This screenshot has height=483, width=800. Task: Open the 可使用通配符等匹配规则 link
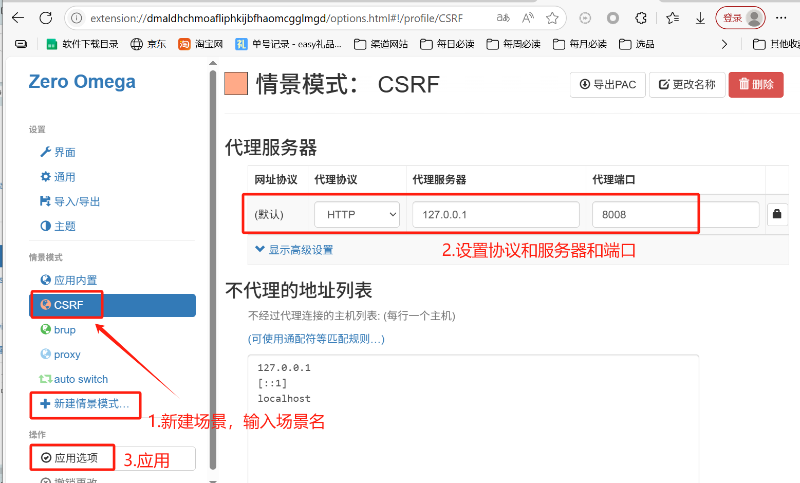point(317,339)
